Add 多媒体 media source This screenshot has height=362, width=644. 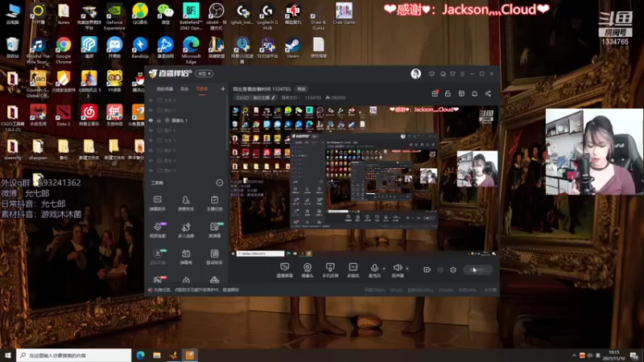[353, 270]
